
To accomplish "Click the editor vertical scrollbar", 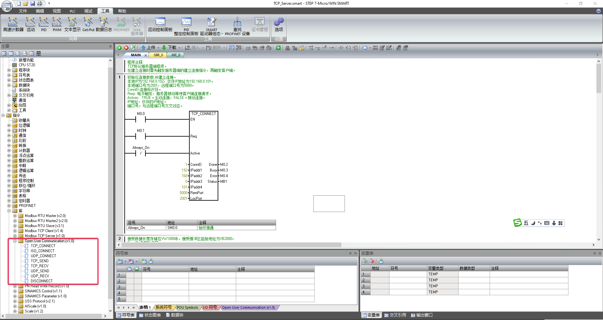I will pos(599,78).
